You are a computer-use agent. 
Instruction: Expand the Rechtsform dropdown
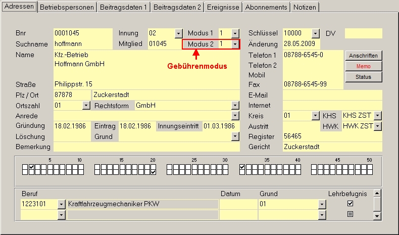point(235,106)
